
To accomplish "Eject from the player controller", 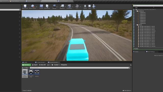I will click(x=94, y=6).
